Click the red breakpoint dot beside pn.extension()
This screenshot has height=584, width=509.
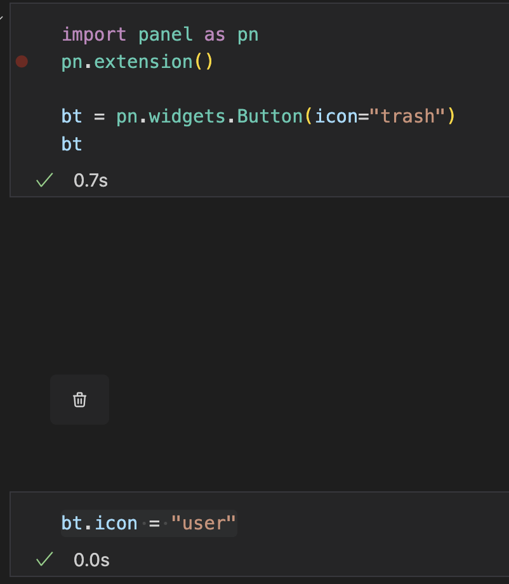point(21,62)
